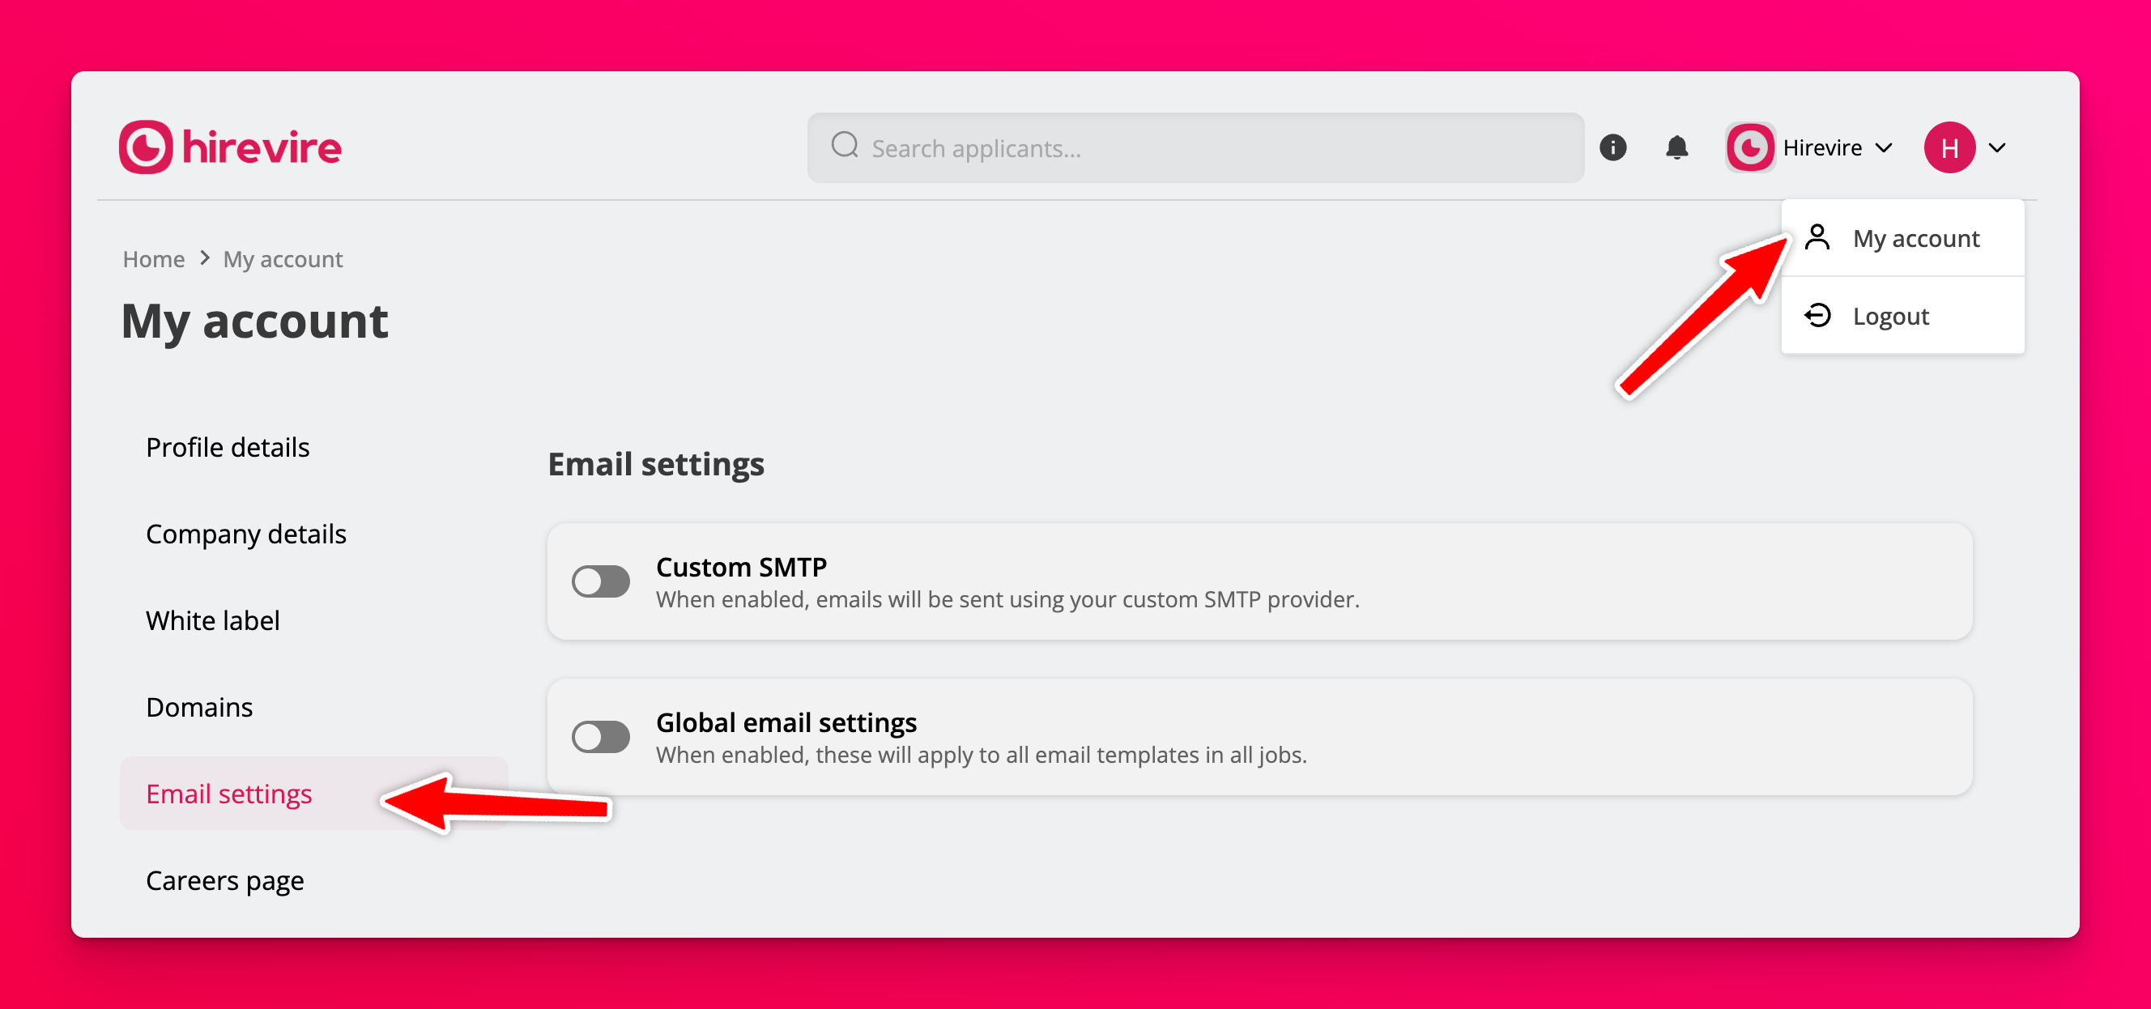Click the Hirevire workspace logo icon
The width and height of the screenshot is (2151, 1009).
point(1750,148)
